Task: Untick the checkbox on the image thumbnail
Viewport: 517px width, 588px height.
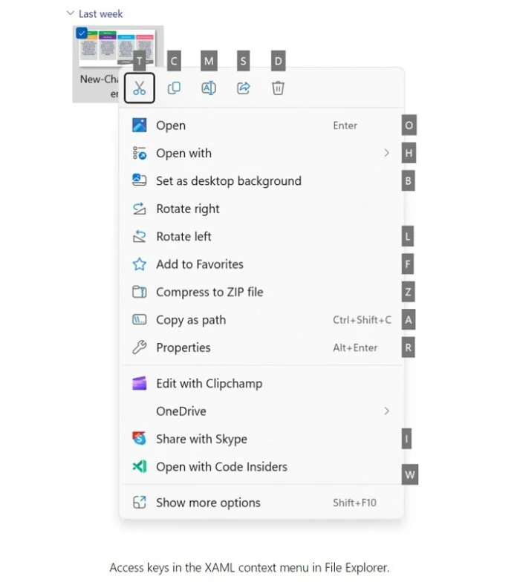Action: click(x=82, y=33)
